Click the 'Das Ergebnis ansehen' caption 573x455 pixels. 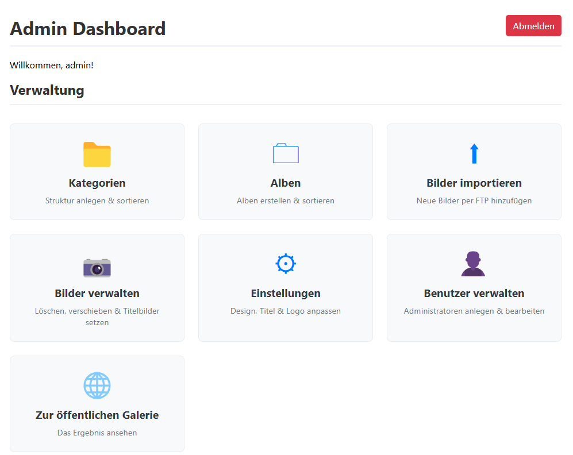(97, 433)
